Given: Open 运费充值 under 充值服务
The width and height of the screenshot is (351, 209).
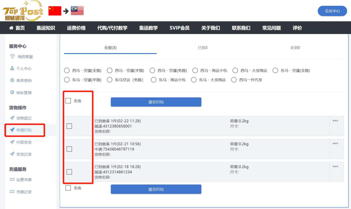Looking at the screenshot, I should click(x=24, y=180).
